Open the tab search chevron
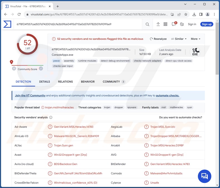220x188 pixels. pyautogui.click(x=185, y=4)
